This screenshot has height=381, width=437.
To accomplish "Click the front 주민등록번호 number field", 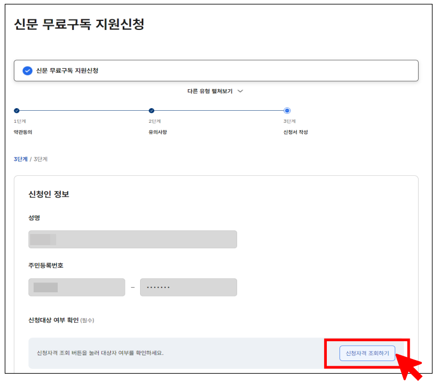I will coord(77,287).
